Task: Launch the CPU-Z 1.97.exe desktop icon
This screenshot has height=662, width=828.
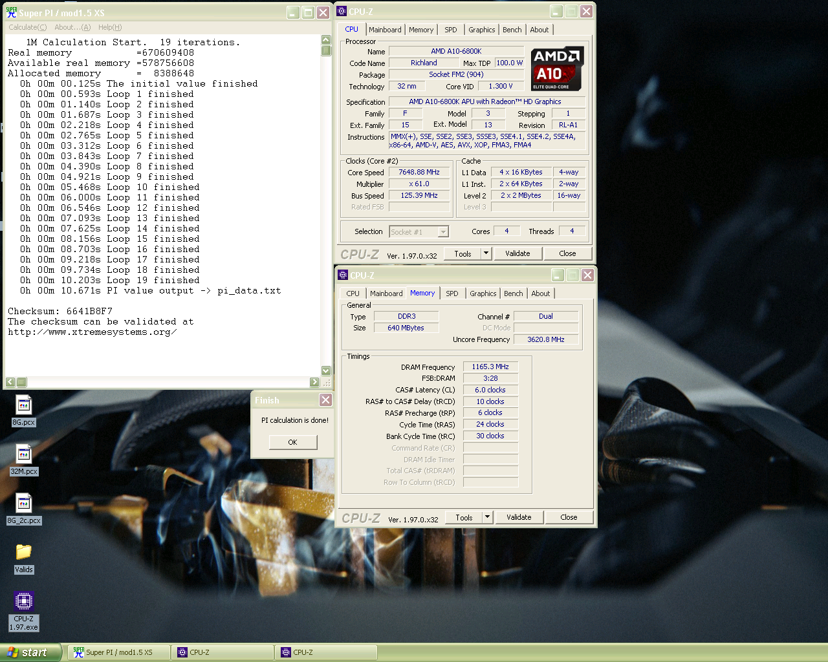Action: pyautogui.click(x=24, y=602)
